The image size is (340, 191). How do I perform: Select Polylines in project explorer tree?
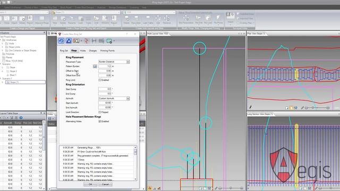(x=10, y=54)
